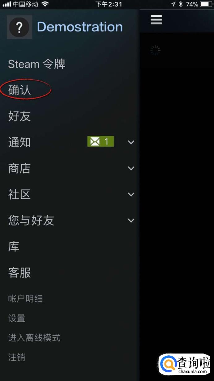
Task: Open the question-mark profile avatar
Action: 19,27
